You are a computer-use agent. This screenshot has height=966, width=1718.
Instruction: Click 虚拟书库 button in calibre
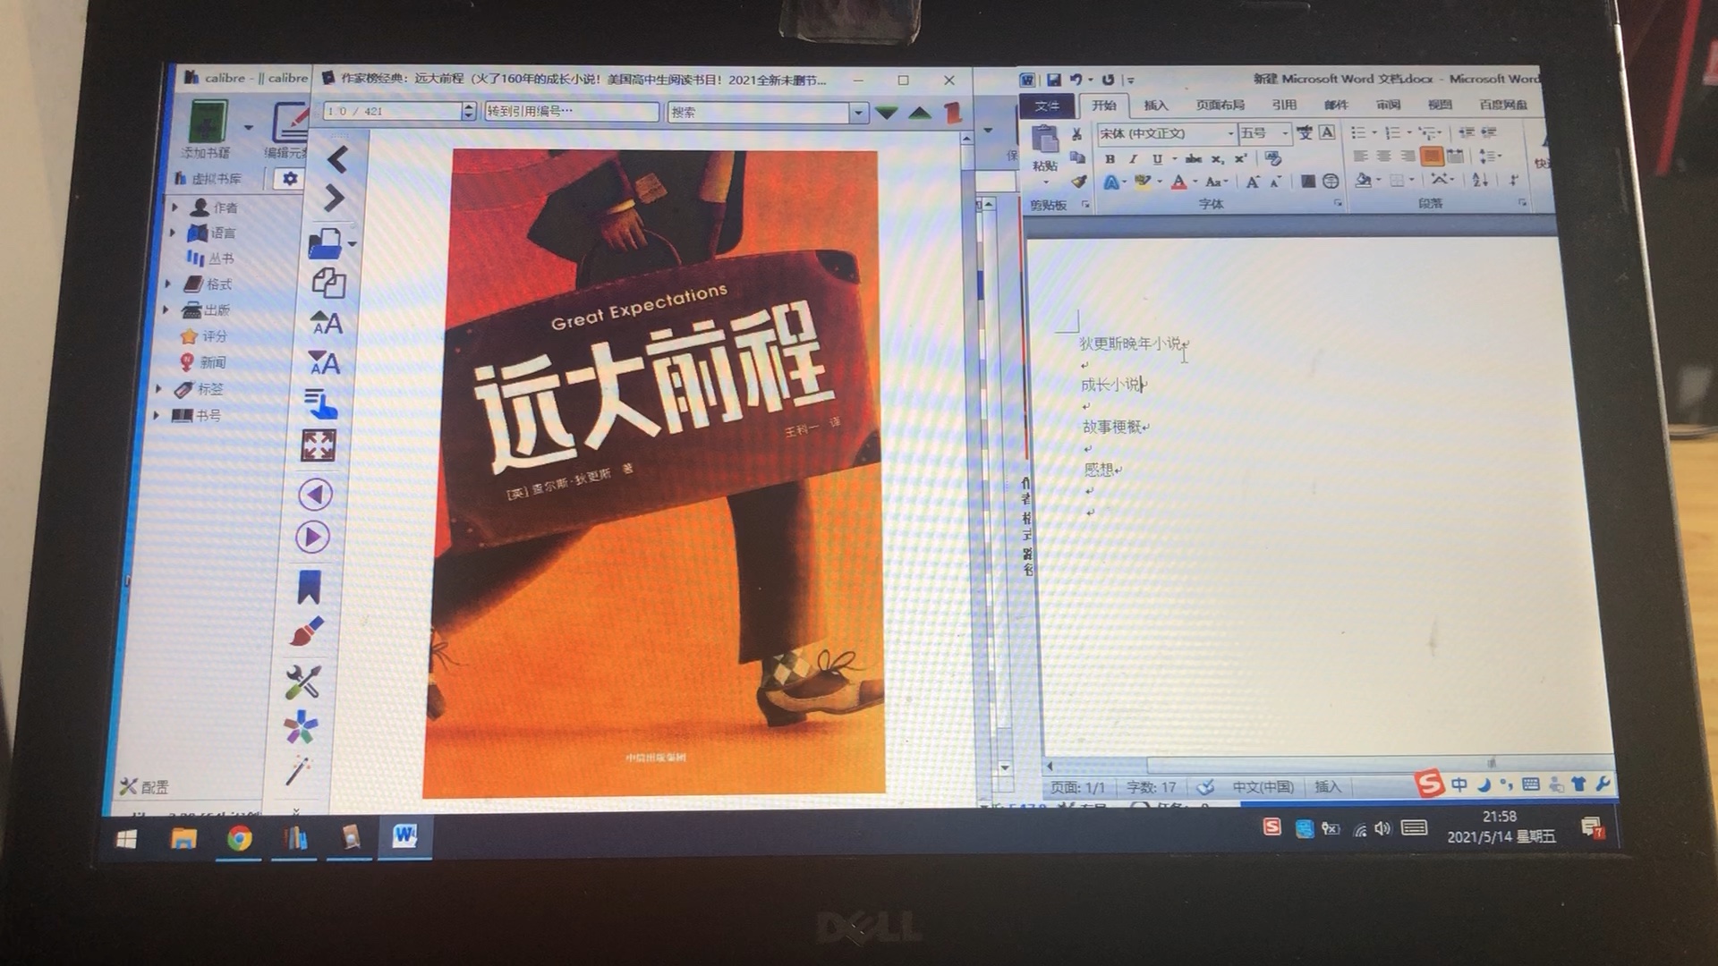(208, 179)
